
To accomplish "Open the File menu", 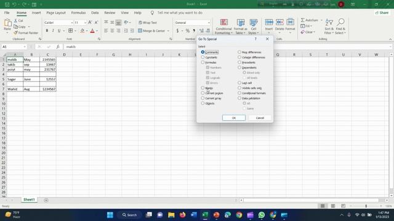I will coord(7,12).
